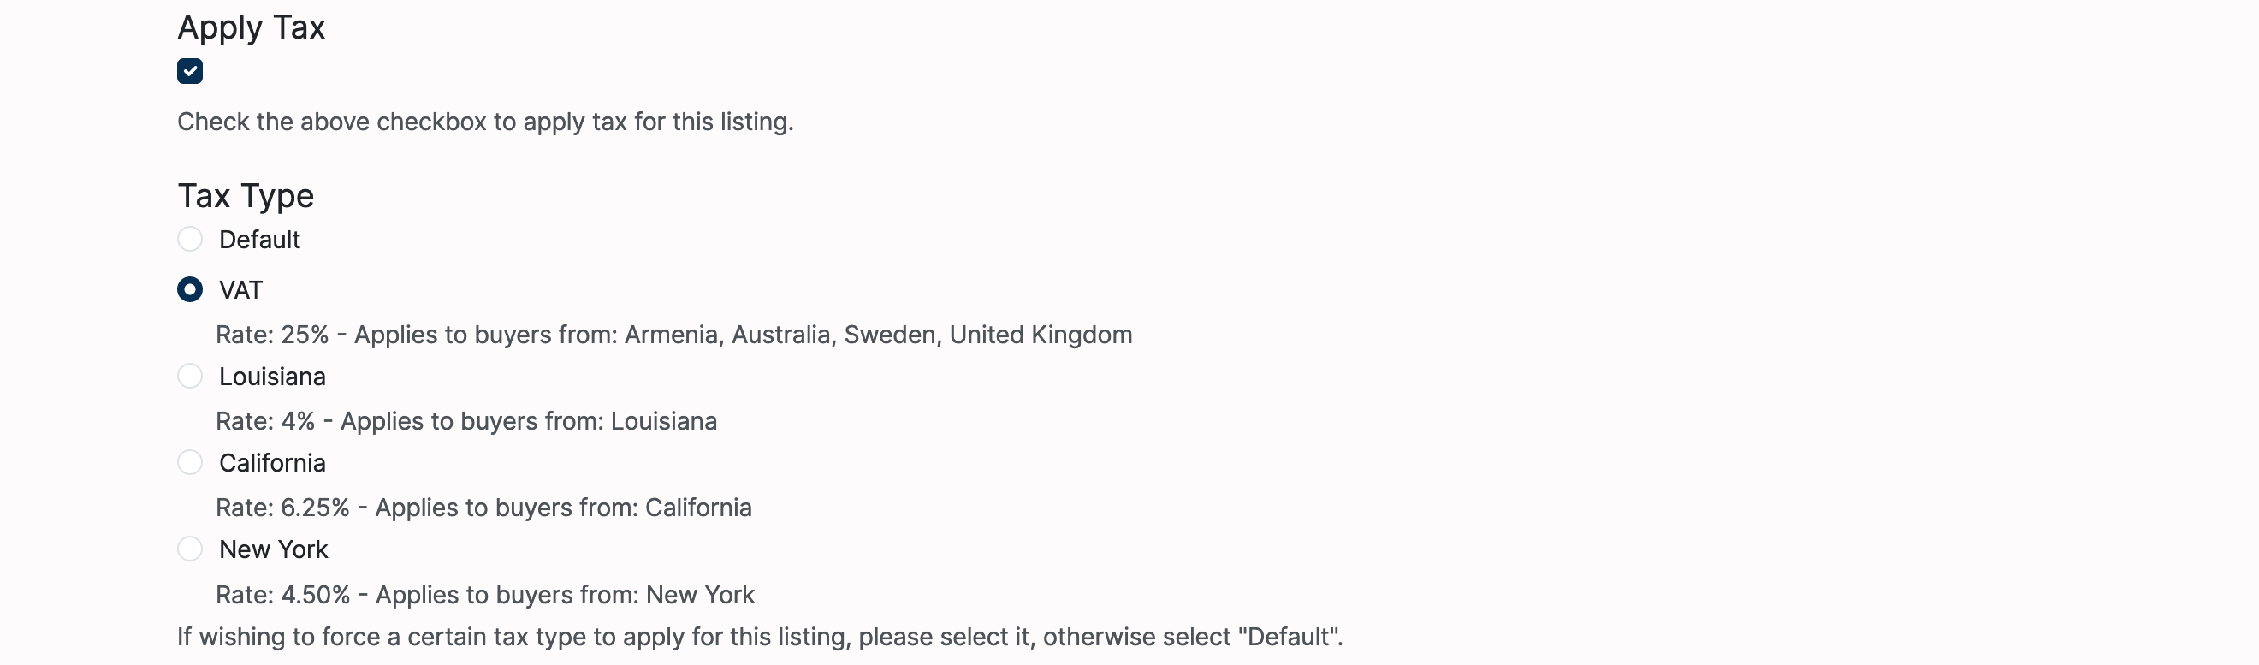
Task: Click the Louisiana 4% rate description
Action: (465, 422)
